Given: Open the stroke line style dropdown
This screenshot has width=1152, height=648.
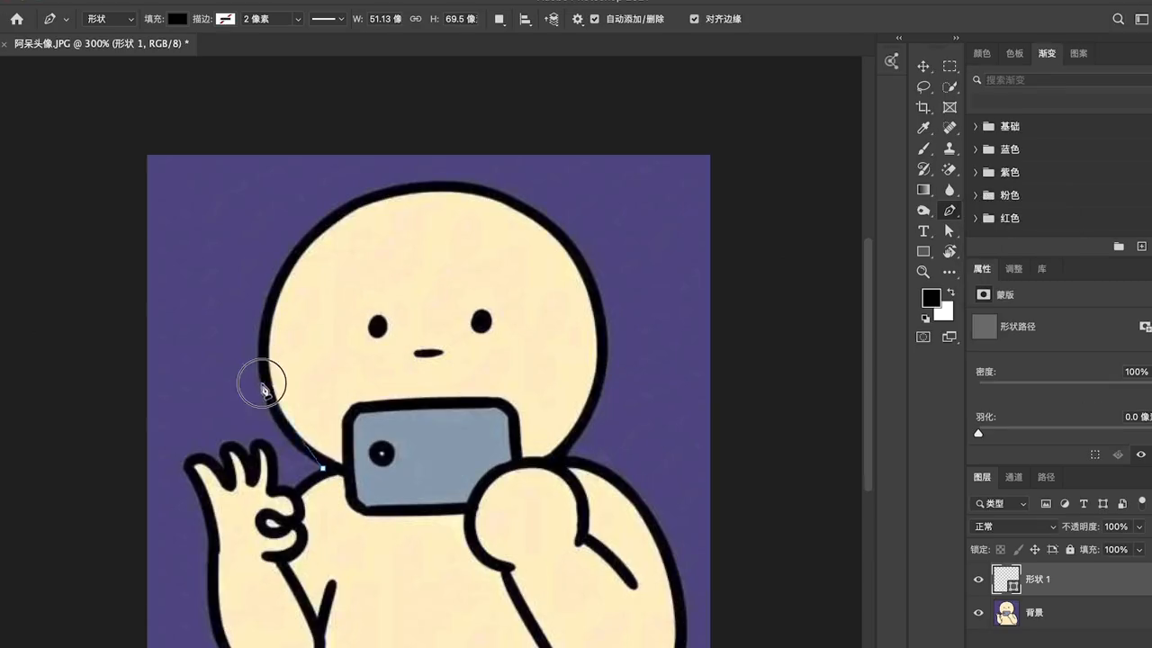Looking at the screenshot, I should (328, 19).
